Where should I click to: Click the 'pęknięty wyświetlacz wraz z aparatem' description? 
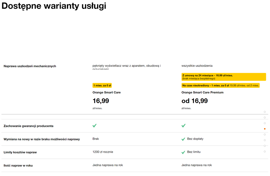pyautogui.click(x=126, y=67)
